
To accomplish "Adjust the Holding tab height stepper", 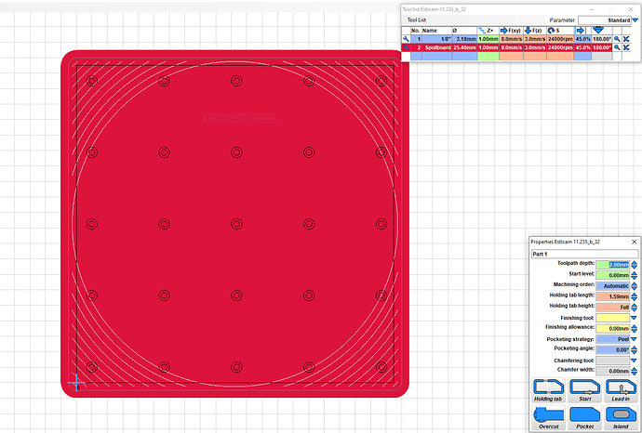I will [x=635, y=307].
